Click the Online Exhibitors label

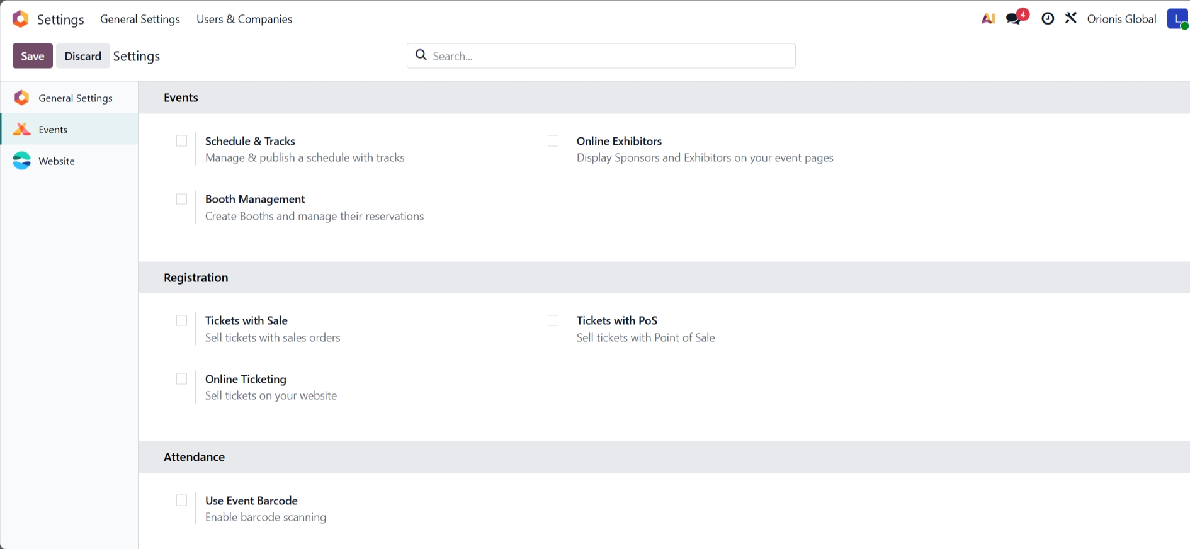619,141
